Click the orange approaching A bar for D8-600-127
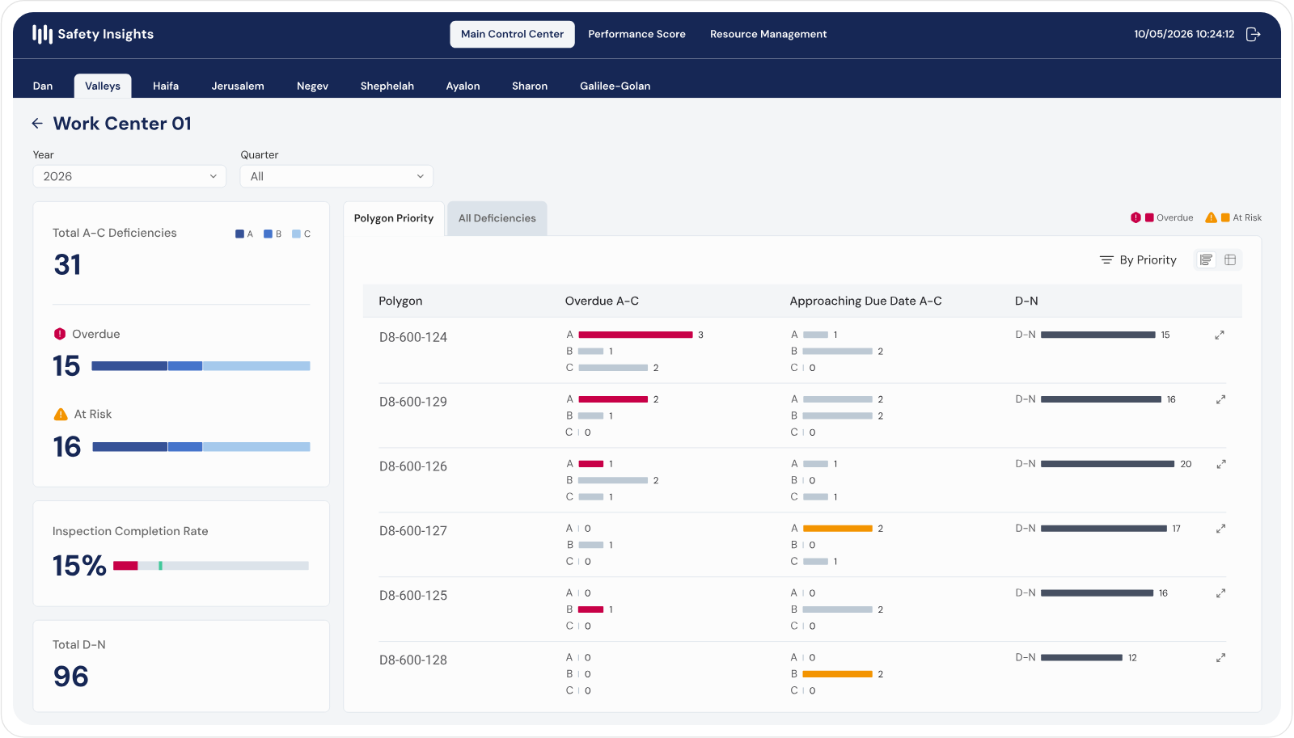Screen dimensions: 1294x738 point(838,529)
